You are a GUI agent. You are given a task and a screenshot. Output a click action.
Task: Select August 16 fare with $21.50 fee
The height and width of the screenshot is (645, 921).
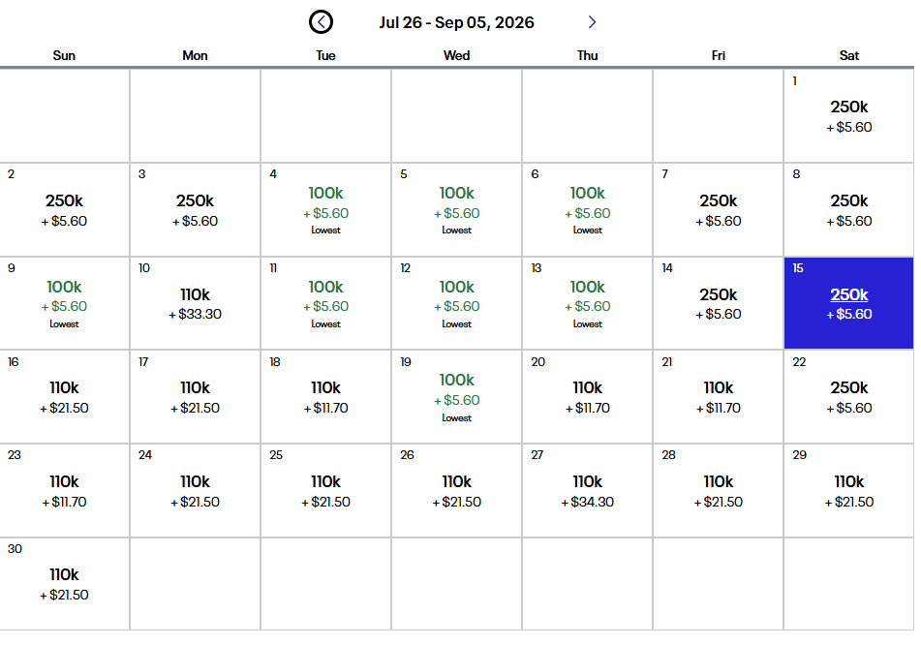coord(64,396)
